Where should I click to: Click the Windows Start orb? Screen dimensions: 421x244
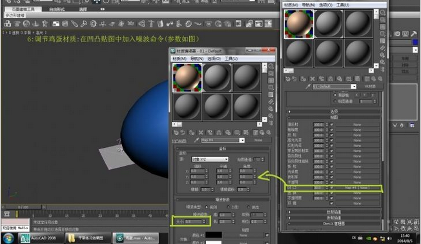[8, 238]
